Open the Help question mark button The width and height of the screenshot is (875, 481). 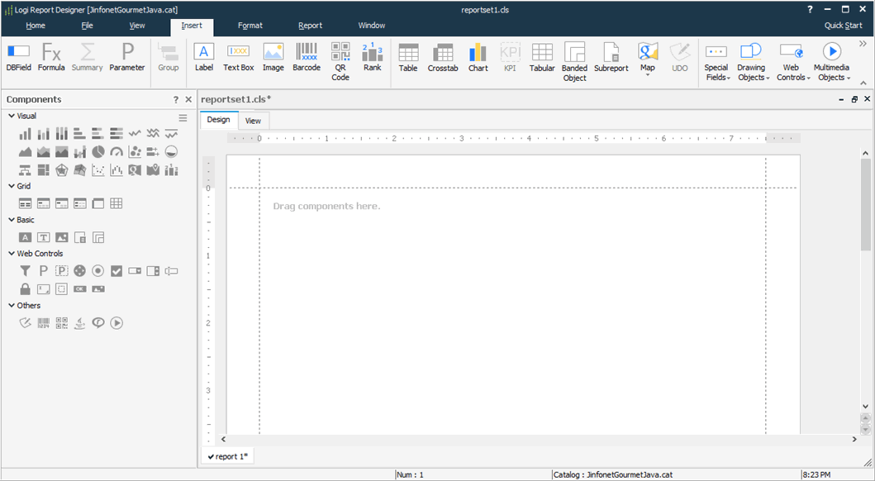pyautogui.click(x=809, y=9)
